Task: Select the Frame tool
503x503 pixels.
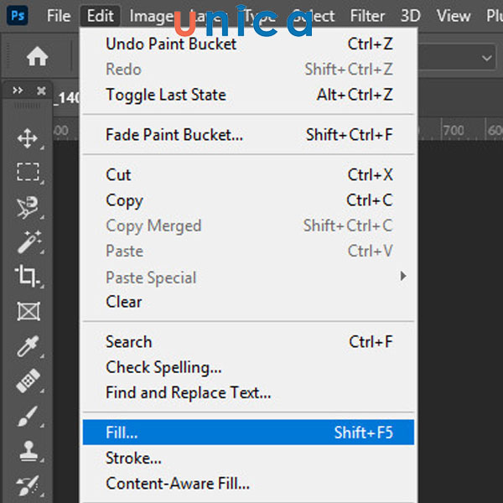Action: click(28, 312)
